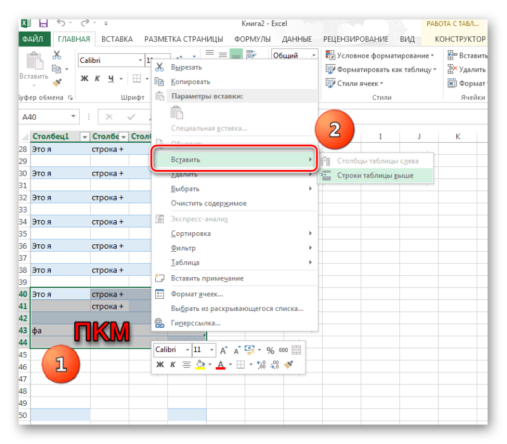Image resolution: width=507 pixels, height=444 pixels.
Task: Select Строки таблицы выше in submenu
Action: tap(376, 176)
